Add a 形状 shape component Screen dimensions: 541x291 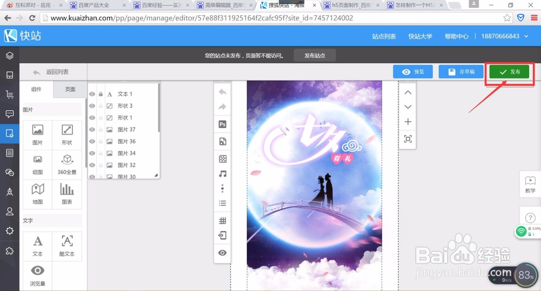pyautogui.click(x=67, y=135)
